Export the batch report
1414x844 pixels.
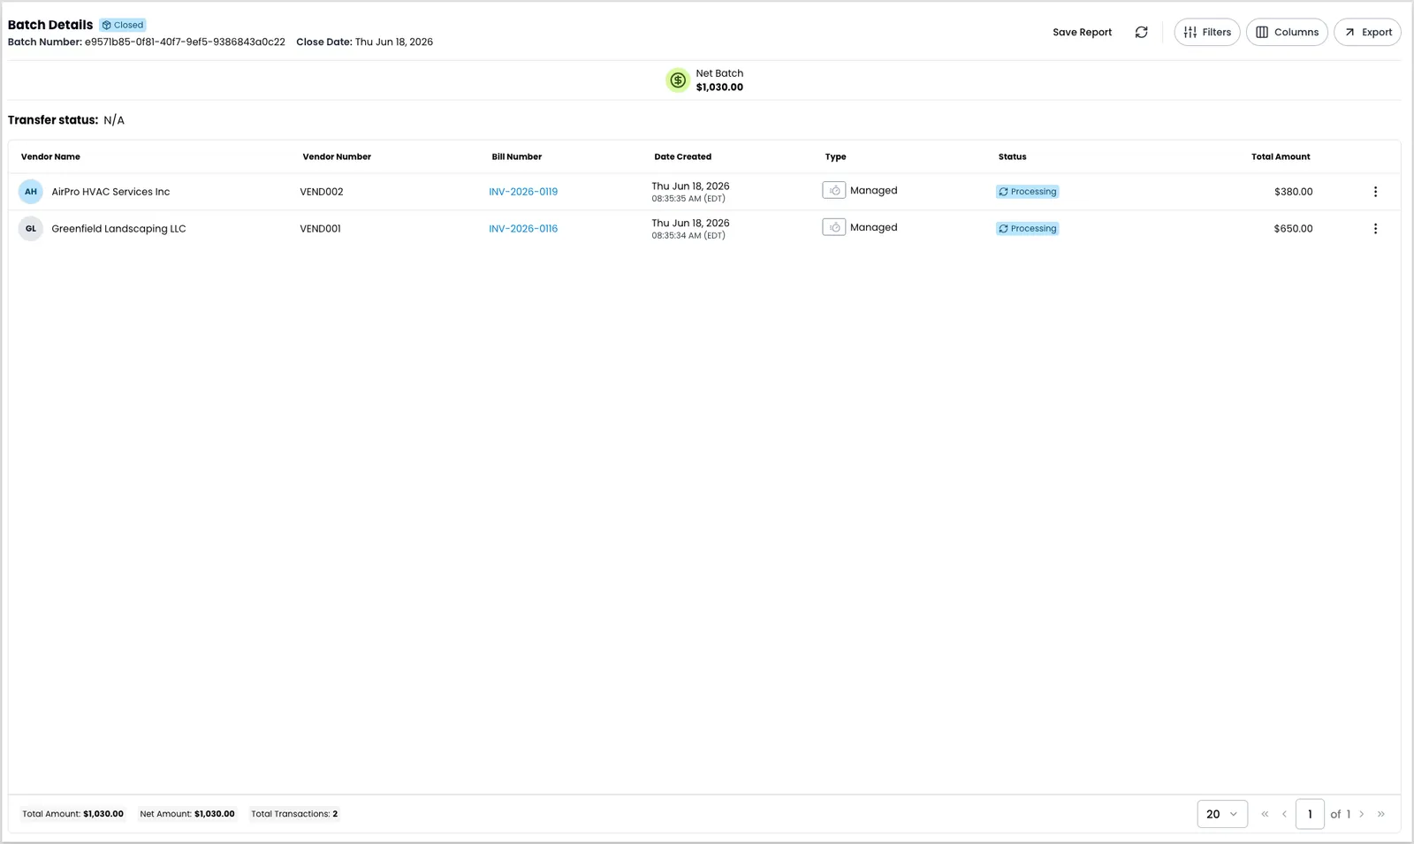coord(1367,32)
